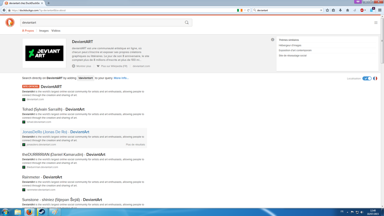Show hidden tray icons arrow
The height and width of the screenshot is (216, 384).
pyautogui.click(x=347, y=212)
